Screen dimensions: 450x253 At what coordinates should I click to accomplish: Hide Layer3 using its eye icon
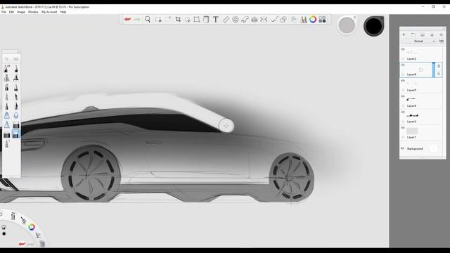tap(403, 112)
